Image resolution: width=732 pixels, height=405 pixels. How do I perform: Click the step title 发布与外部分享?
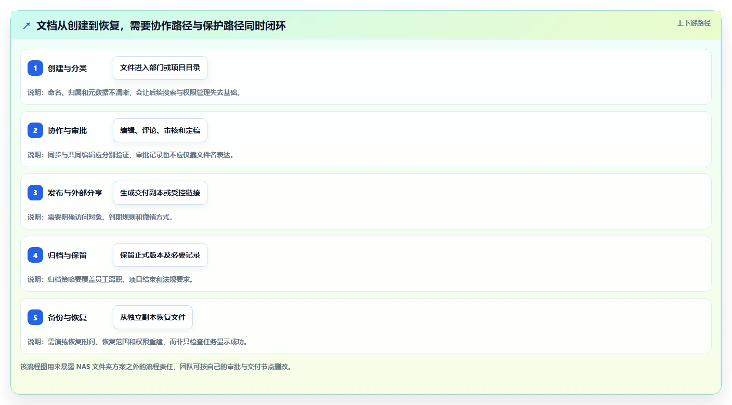(x=75, y=193)
